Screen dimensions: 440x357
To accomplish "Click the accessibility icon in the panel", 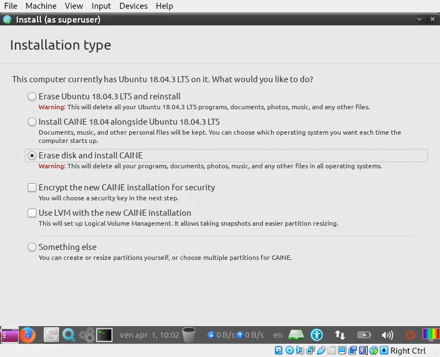I will [x=317, y=334].
